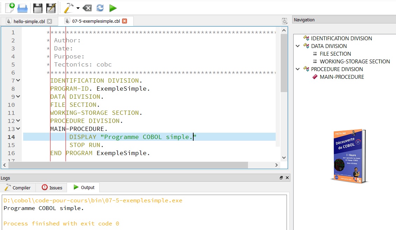
Task: Click the END PROGRAM ExempleSimple line
Action: 100,153
